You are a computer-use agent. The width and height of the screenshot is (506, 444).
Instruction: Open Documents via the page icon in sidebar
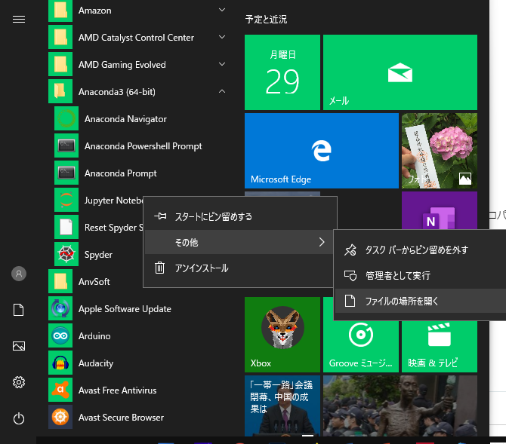(x=19, y=310)
